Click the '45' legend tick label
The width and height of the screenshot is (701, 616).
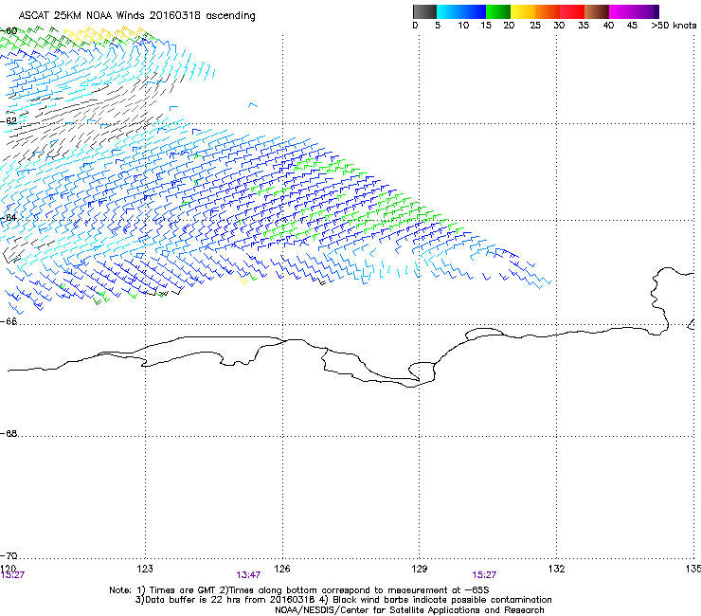click(632, 26)
